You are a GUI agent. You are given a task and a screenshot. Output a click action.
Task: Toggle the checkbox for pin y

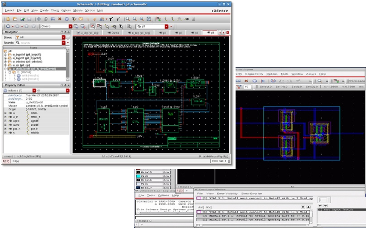point(5,133)
